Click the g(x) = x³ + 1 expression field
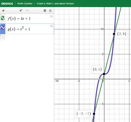The width and height of the screenshot is (131, 122). click(x=29, y=29)
